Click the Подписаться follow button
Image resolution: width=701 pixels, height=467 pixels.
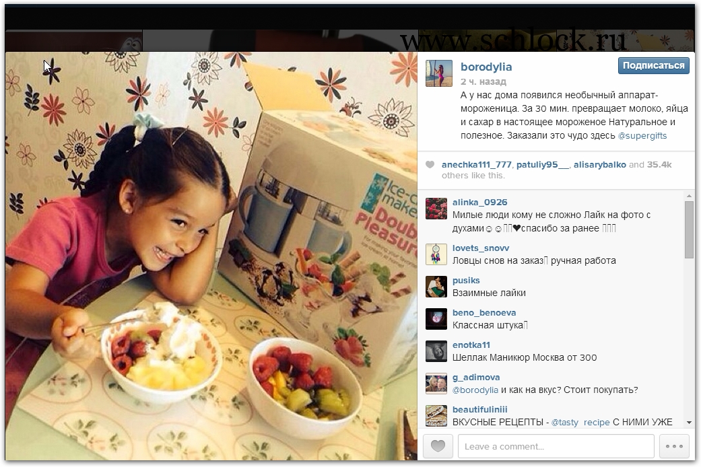coord(654,65)
